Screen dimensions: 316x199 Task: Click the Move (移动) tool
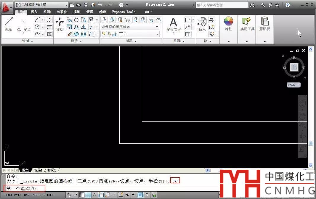click(x=60, y=24)
